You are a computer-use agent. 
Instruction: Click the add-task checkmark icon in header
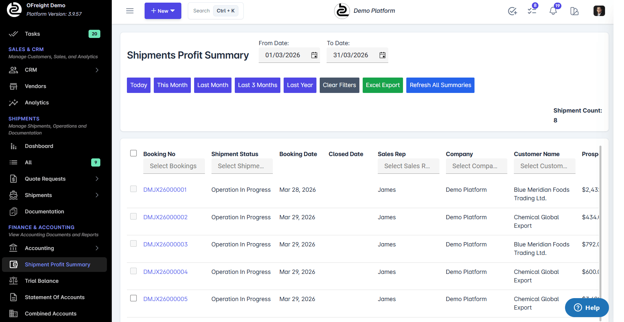[512, 11]
